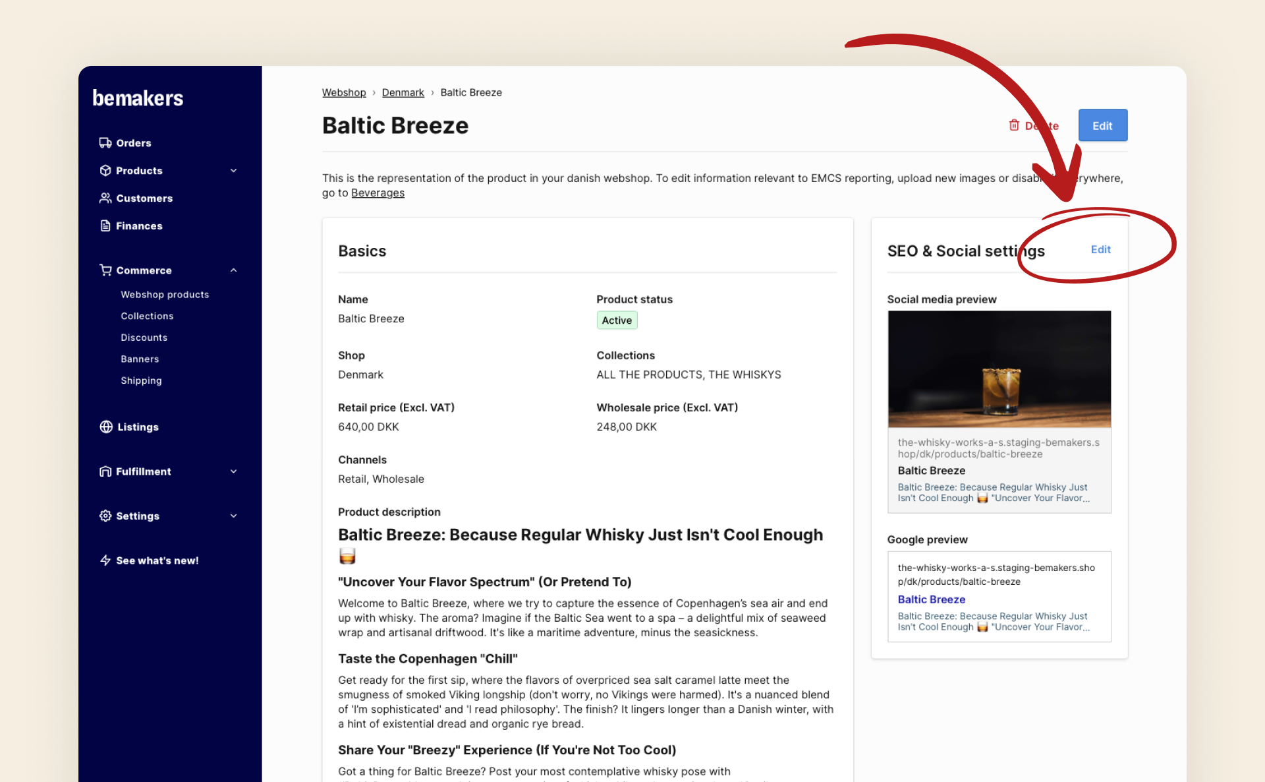The image size is (1265, 782).
Task: Expand the Fulfillment menu chevron
Action: coord(233,471)
